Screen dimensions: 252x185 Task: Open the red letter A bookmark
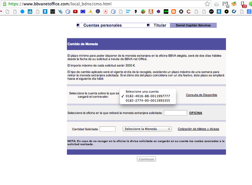click(106, 11)
